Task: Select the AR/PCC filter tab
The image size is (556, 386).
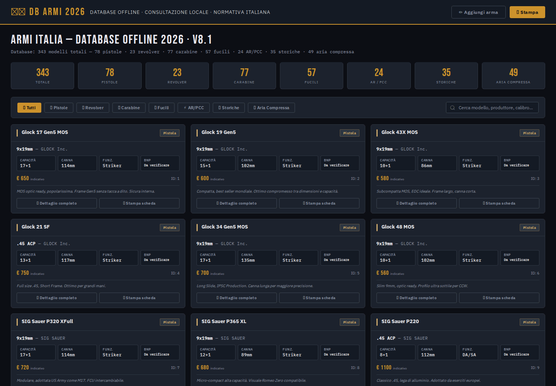Action: [193, 108]
